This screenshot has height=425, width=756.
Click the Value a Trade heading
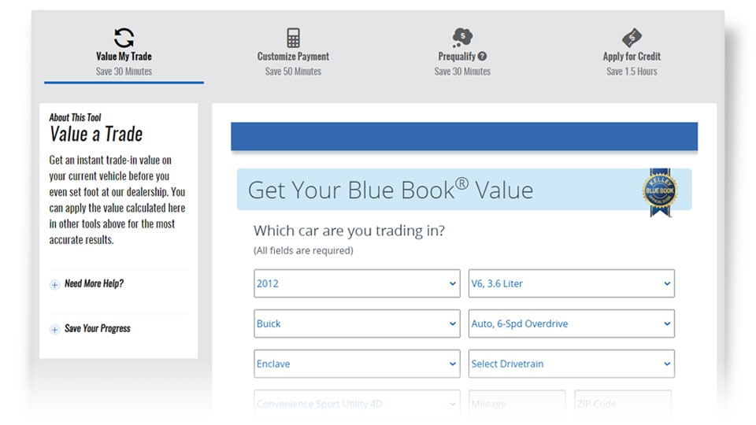coord(96,134)
